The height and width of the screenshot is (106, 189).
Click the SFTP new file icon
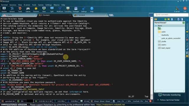(x=172, y=19)
